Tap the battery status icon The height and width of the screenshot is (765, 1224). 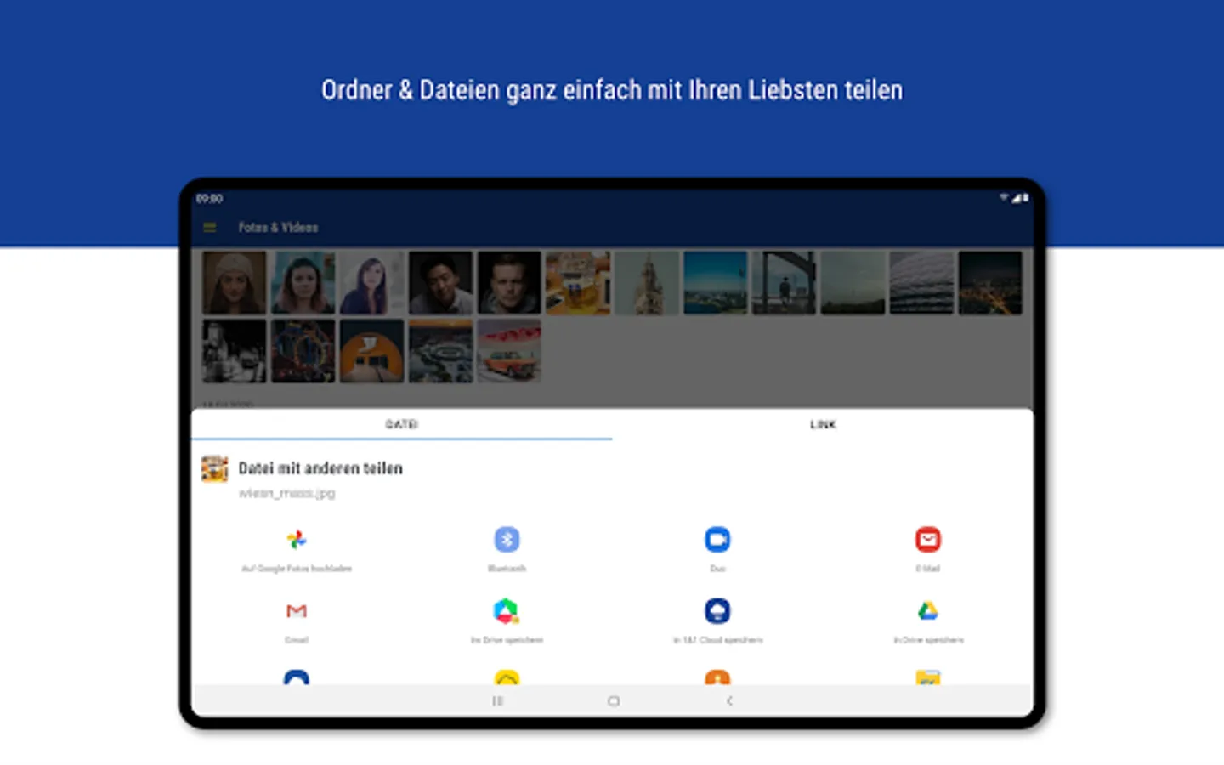tap(1025, 197)
